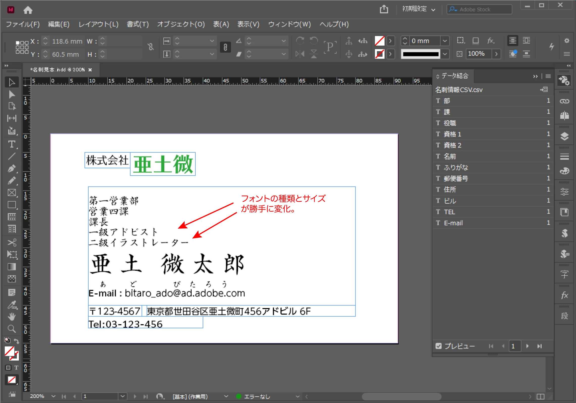The height and width of the screenshot is (403, 576).
Task: Select the Pen tool
Action: pos(11,168)
